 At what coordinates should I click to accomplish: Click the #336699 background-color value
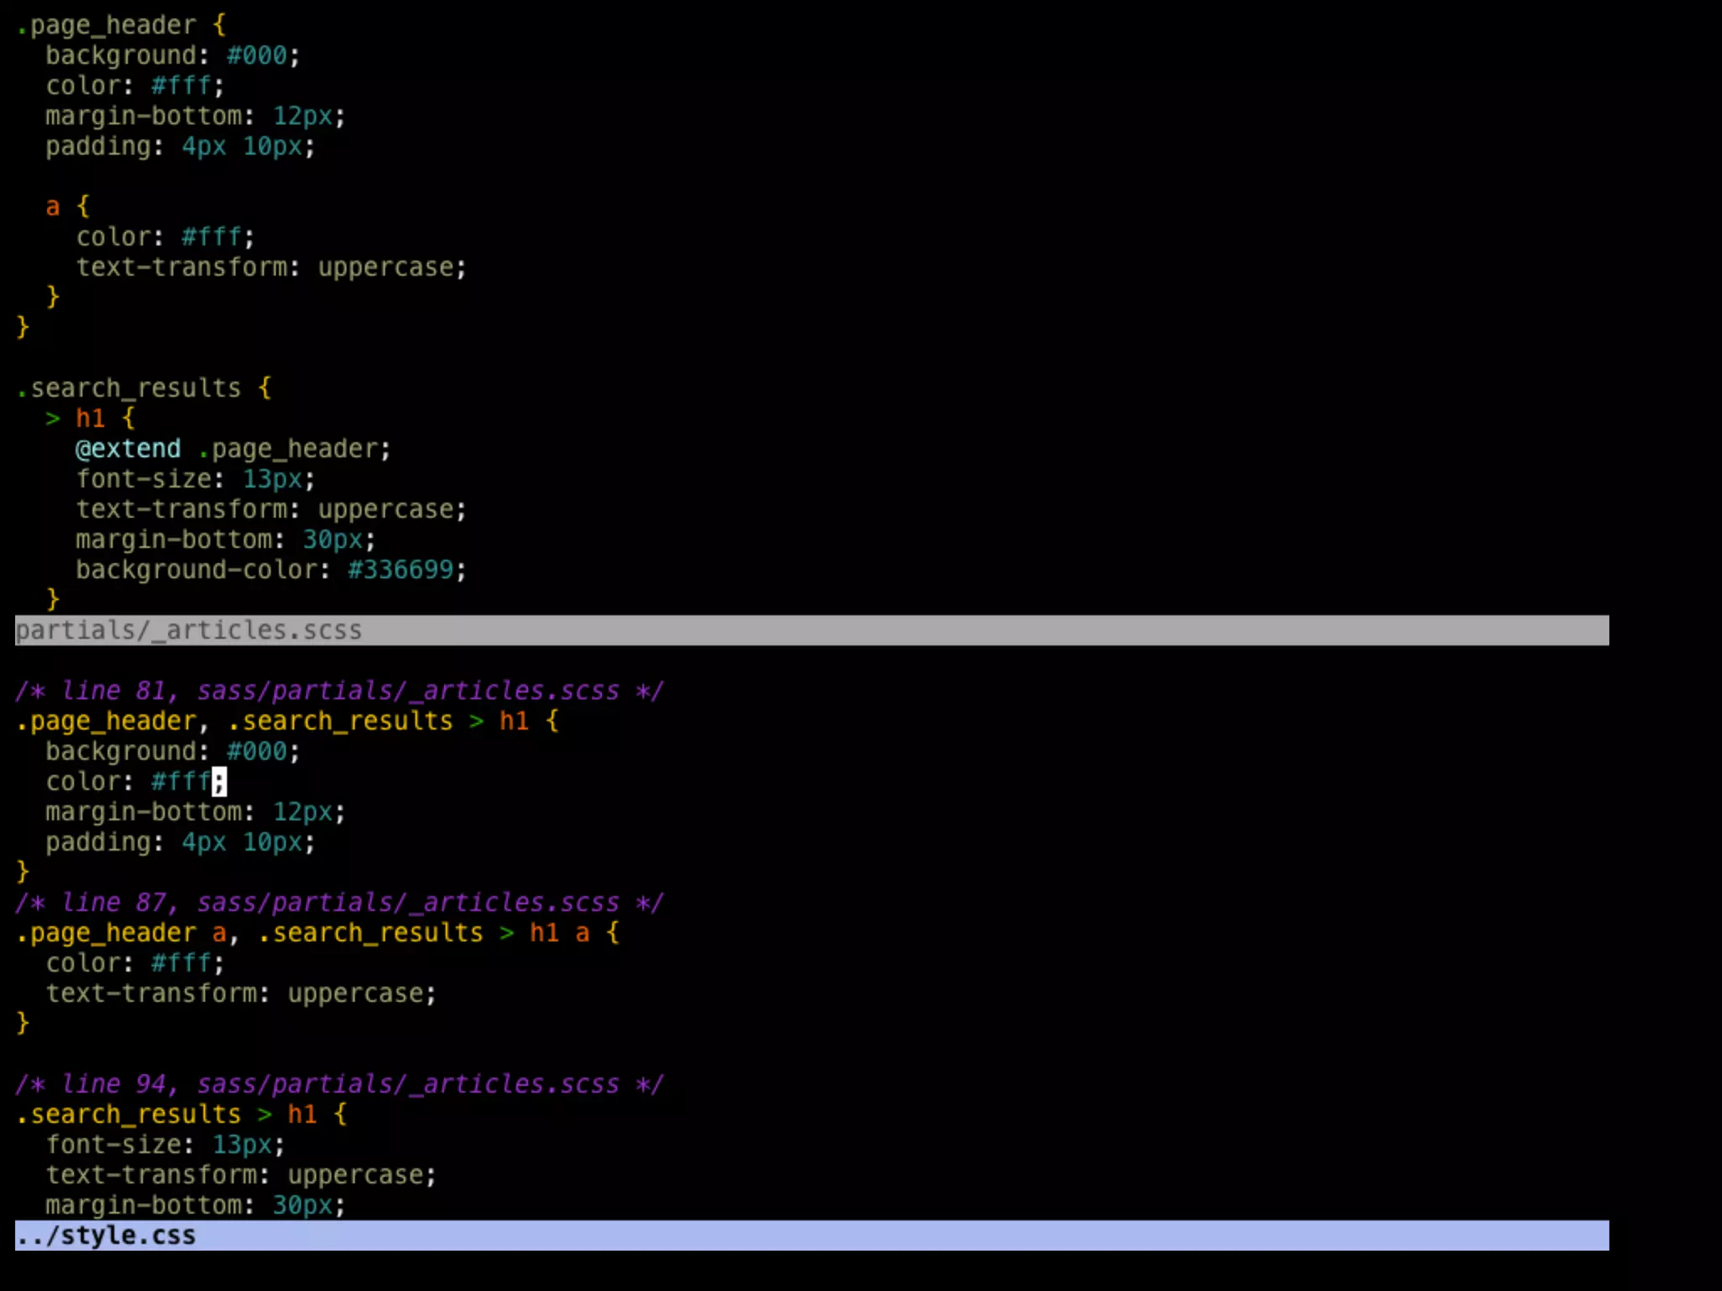[400, 570]
